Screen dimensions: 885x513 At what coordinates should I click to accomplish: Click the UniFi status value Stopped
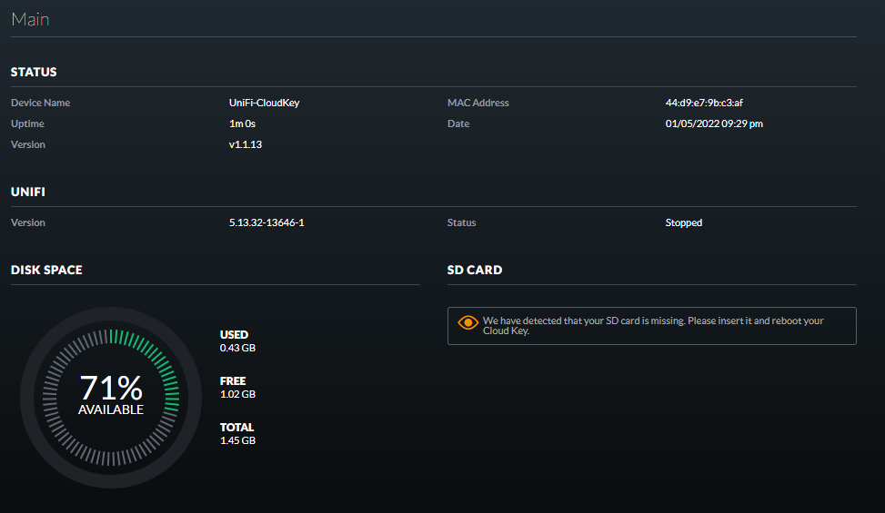(684, 222)
